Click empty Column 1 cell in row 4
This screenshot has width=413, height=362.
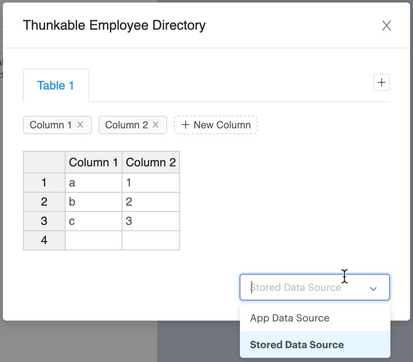(x=94, y=240)
